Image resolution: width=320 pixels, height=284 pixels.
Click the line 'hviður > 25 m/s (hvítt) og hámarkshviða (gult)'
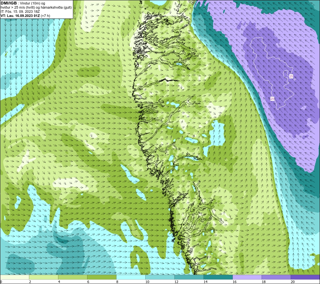click(x=36, y=8)
